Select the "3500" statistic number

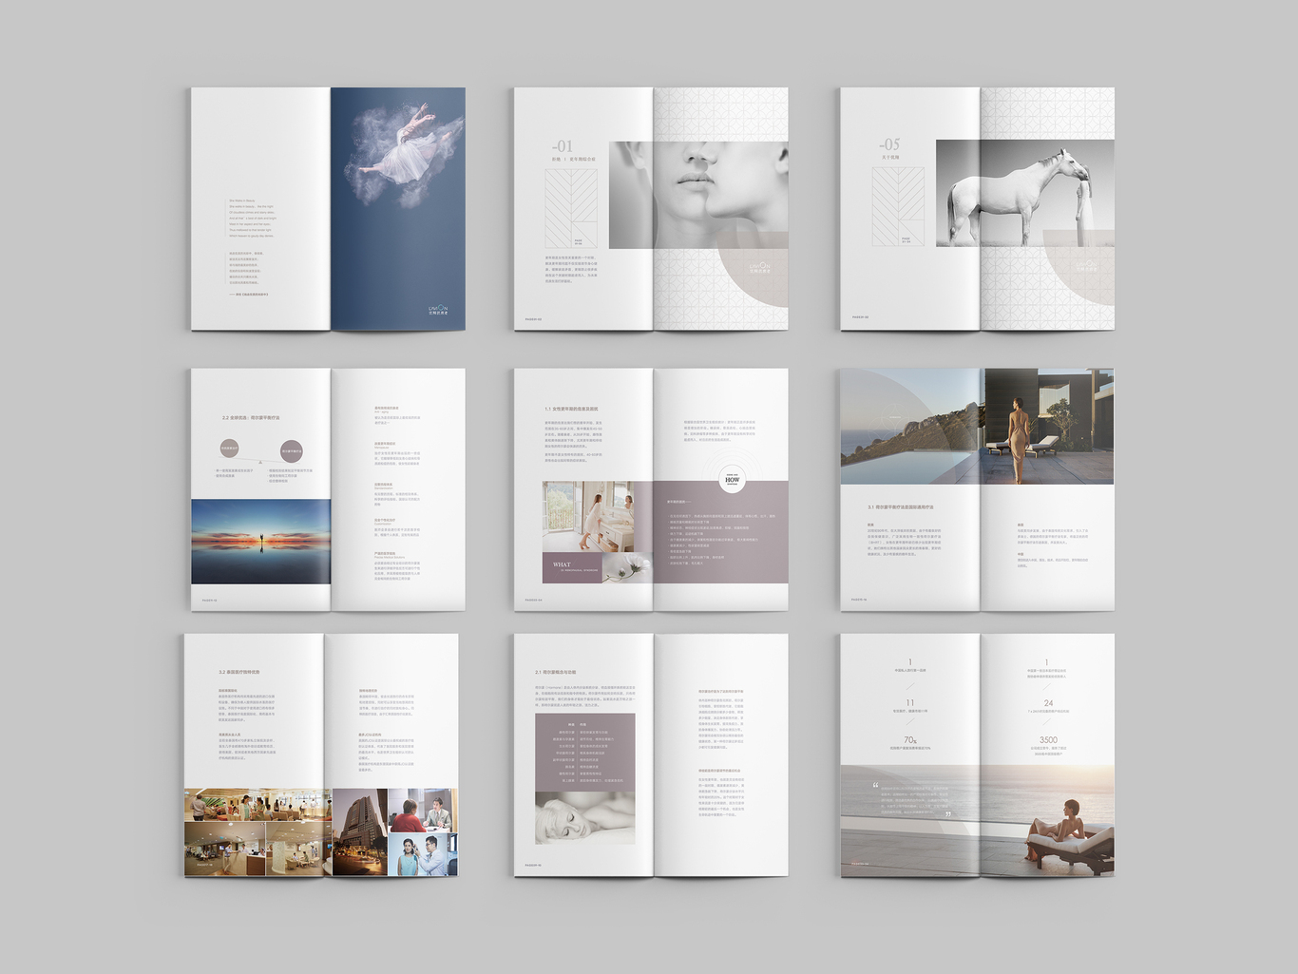pyautogui.click(x=1048, y=739)
